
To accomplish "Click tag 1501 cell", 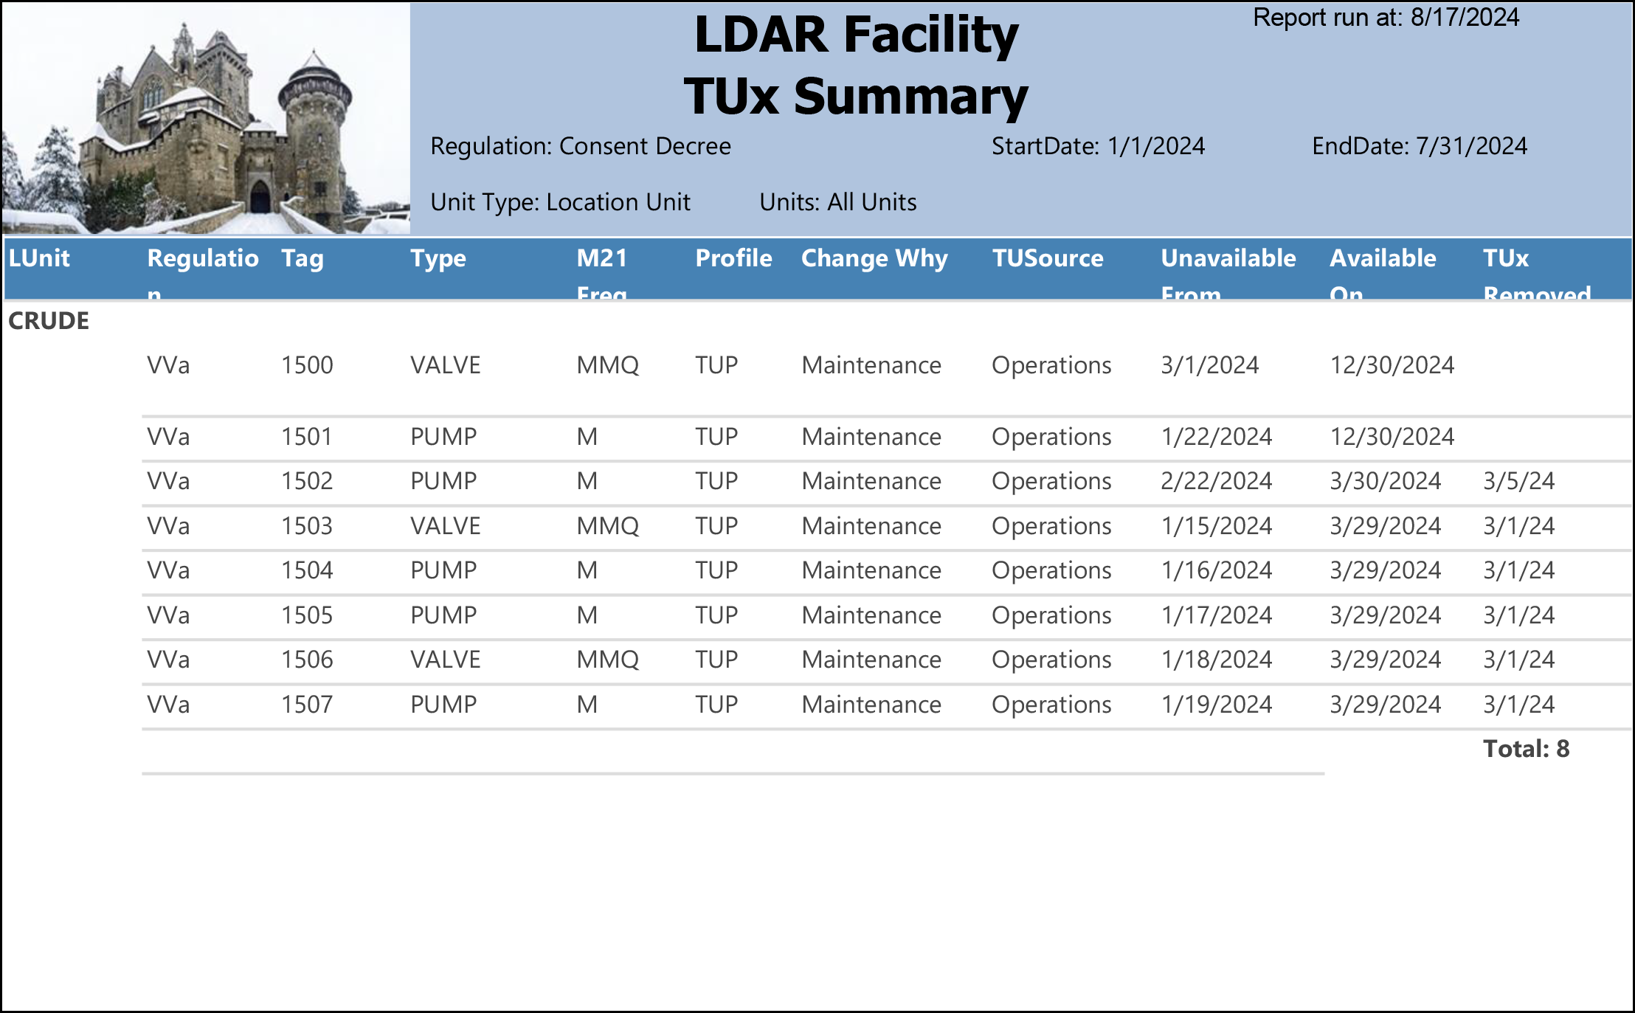I will tap(307, 437).
